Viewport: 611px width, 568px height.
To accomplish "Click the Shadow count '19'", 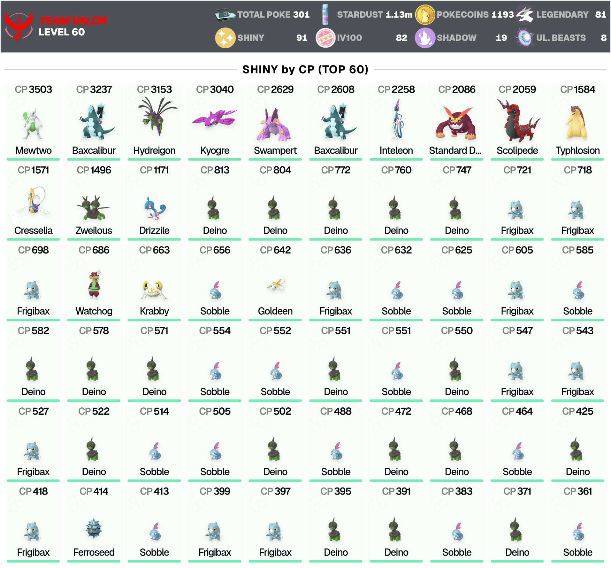I will click(x=501, y=38).
